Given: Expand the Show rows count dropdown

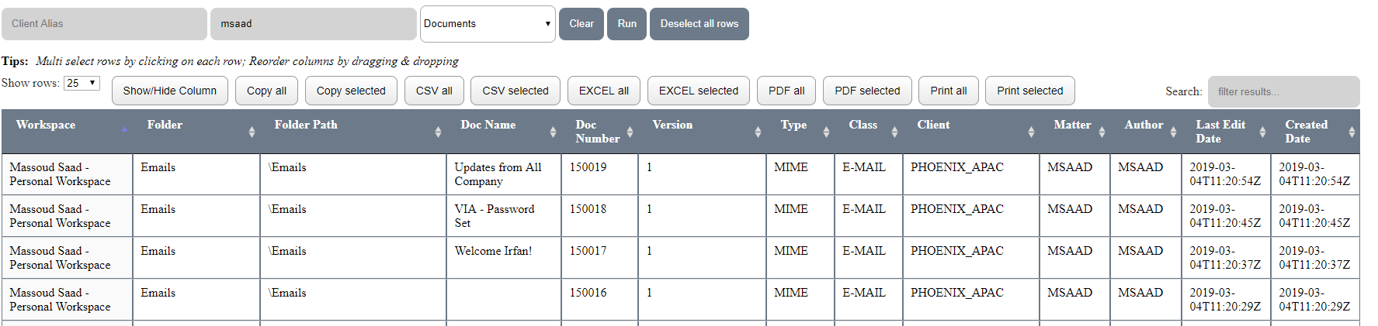Looking at the screenshot, I should pyautogui.click(x=82, y=83).
